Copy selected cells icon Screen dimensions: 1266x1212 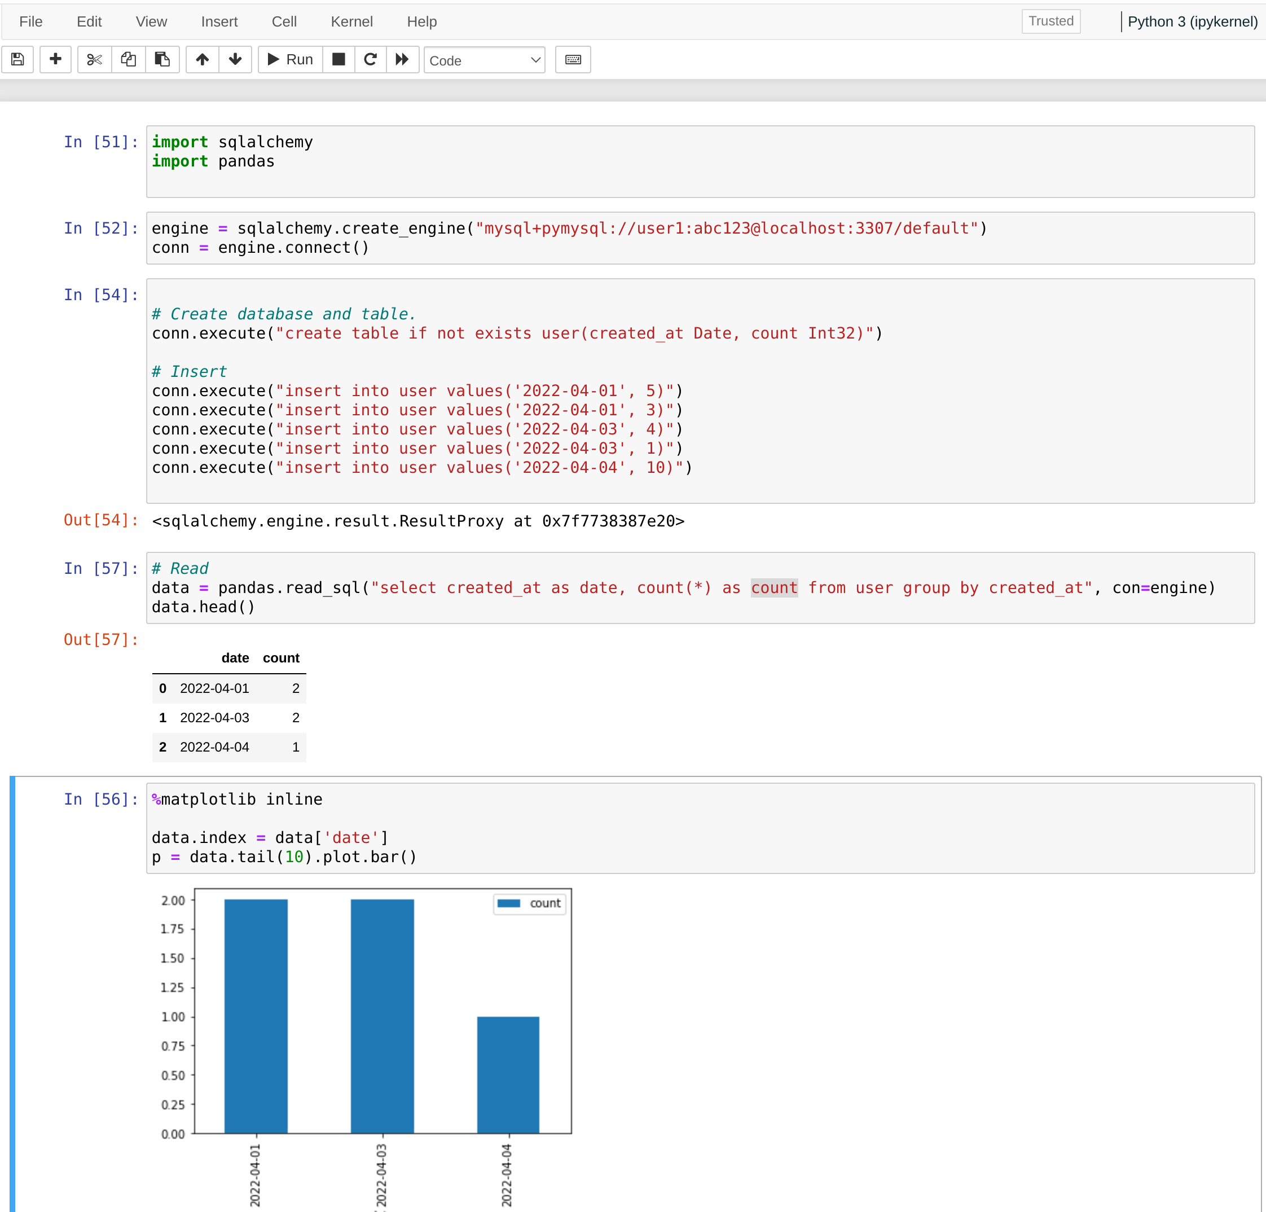point(129,59)
